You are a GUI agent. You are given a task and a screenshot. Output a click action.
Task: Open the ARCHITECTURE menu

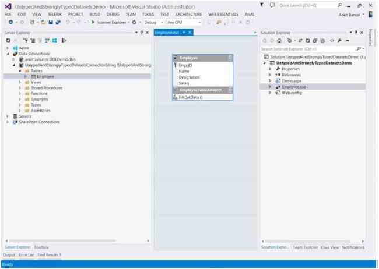[x=188, y=15]
